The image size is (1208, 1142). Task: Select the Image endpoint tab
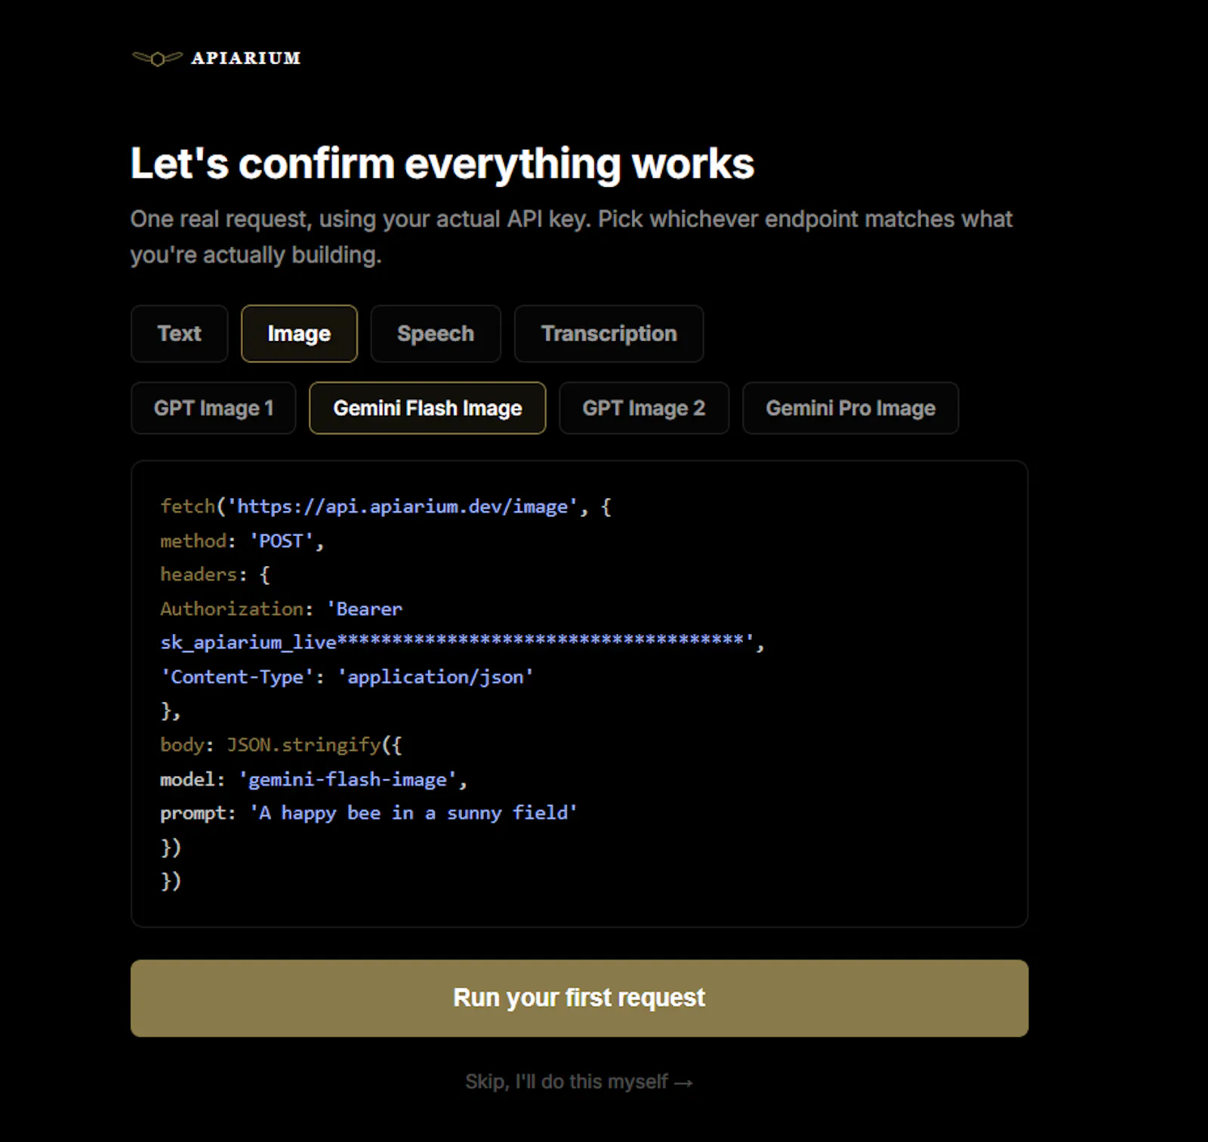(299, 334)
